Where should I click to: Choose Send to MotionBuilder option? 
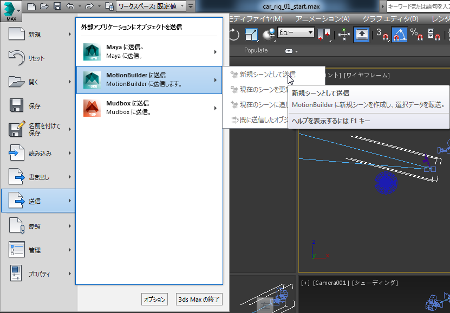point(149,80)
